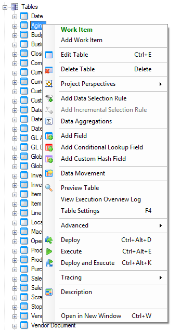Expand the Aging table node
Viewport: 194px width, 330px height.
click(15, 27)
